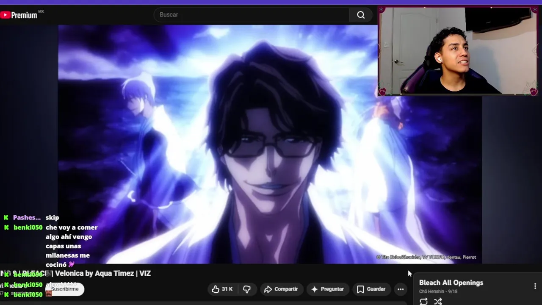542x305 pixels.
Task: Save video with Guardar button
Action: click(x=371, y=289)
